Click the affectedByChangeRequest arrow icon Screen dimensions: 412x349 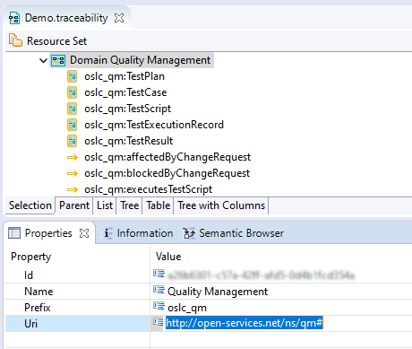[73, 157]
